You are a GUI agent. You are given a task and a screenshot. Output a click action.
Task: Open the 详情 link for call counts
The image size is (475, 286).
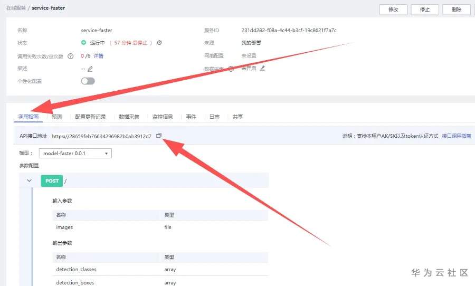99,56
